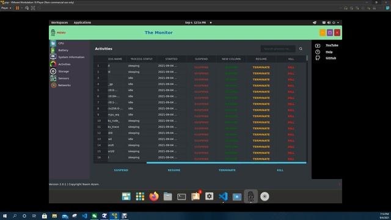Select the row 14 number cell
The image size is (391, 220).
tap(99, 145)
